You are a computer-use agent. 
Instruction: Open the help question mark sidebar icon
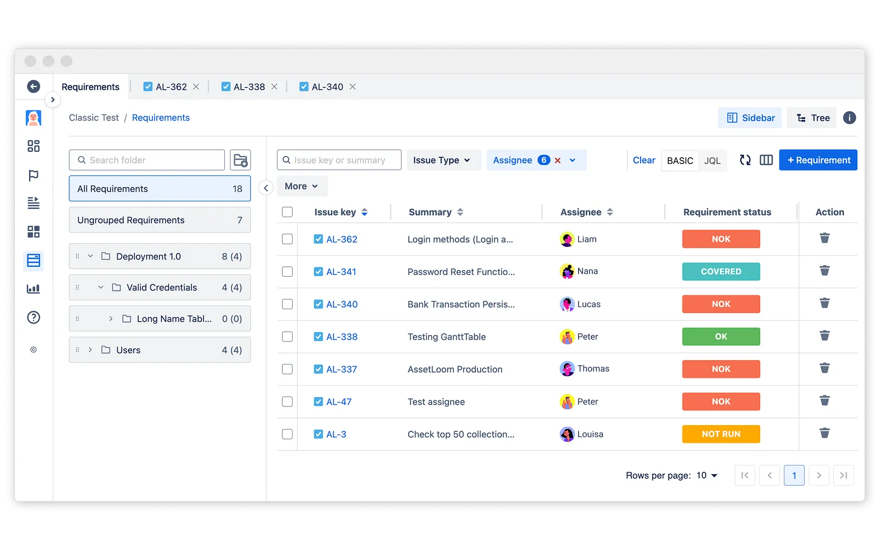34,317
